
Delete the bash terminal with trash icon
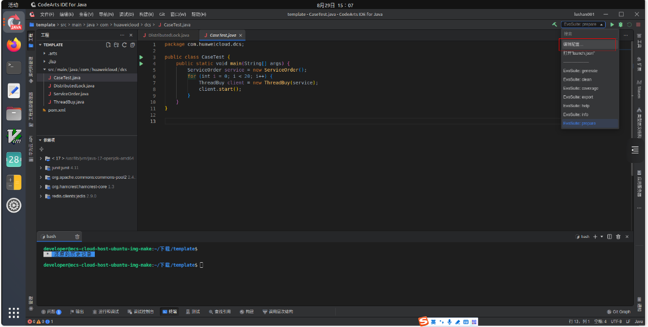tap(77, 237)
